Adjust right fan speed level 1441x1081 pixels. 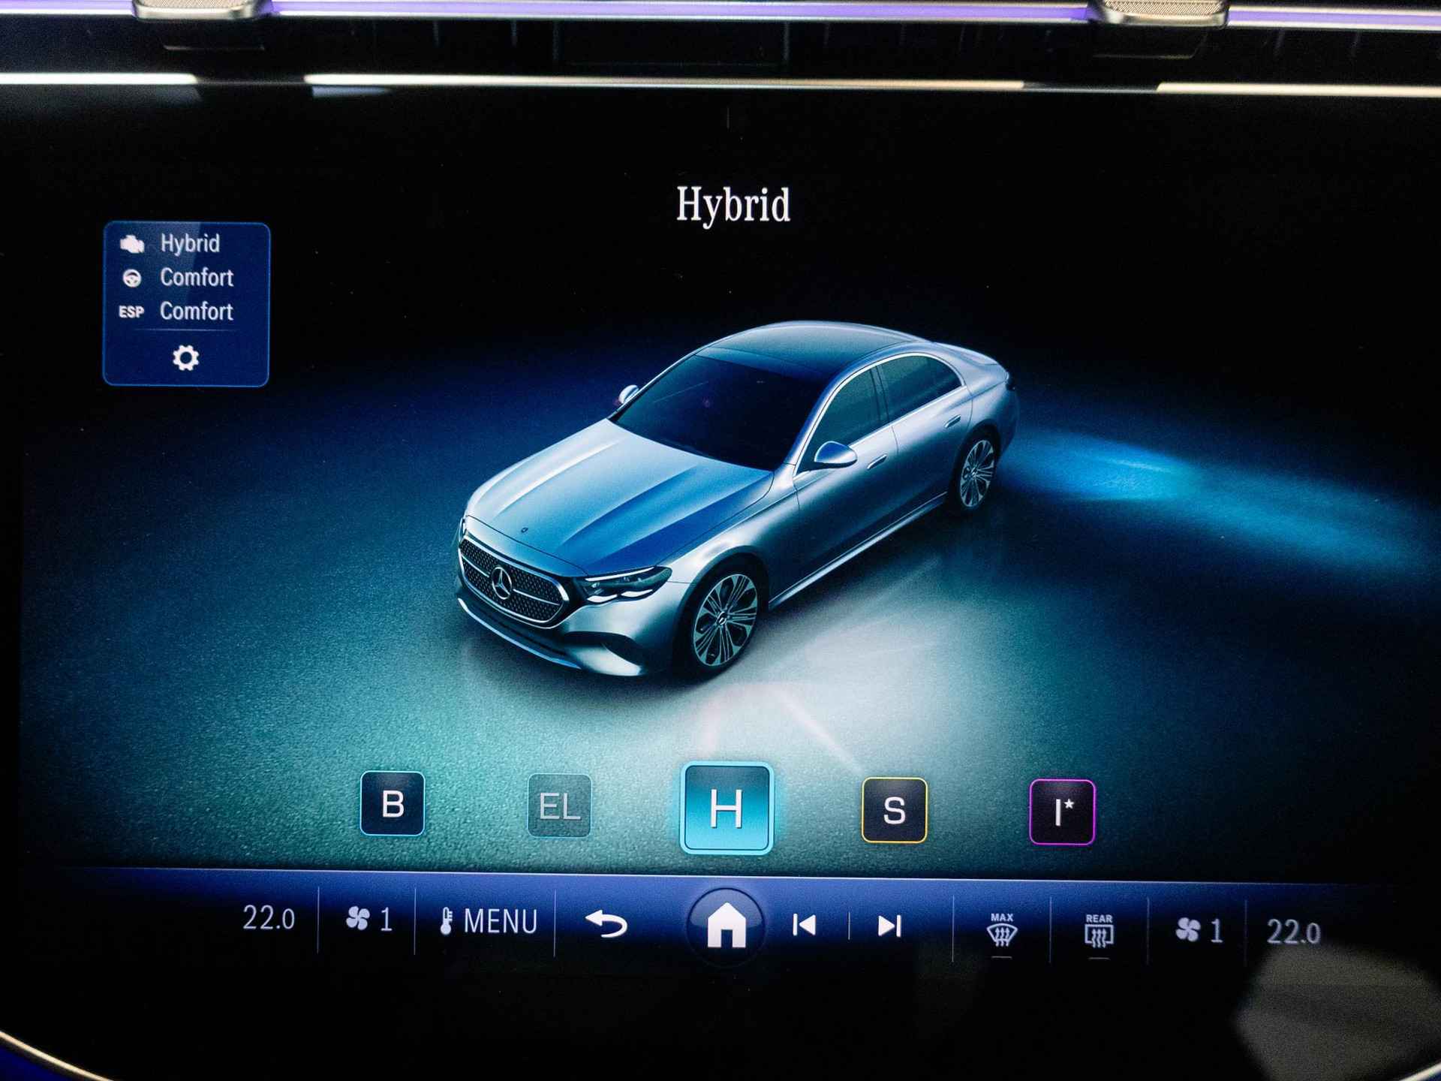1199,932
